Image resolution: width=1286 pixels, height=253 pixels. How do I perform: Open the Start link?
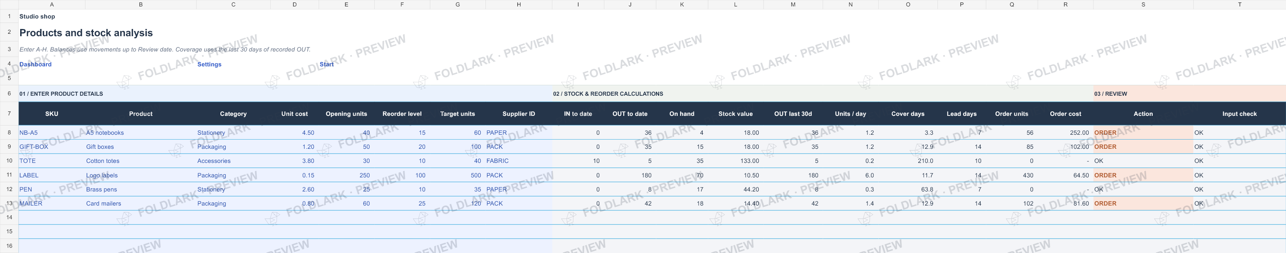pos(326,64)
